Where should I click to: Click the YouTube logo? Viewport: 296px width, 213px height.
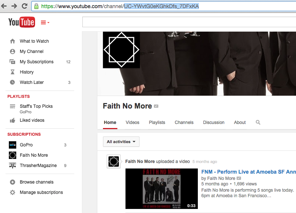pyautogui.click(x=22, y=22)
